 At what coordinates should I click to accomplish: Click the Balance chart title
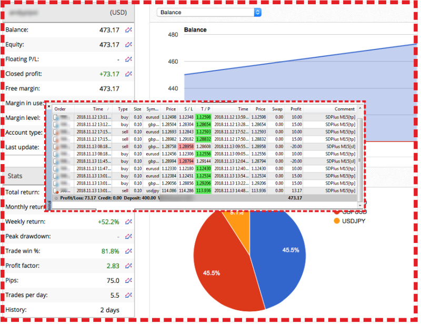[x=195, y=30]
